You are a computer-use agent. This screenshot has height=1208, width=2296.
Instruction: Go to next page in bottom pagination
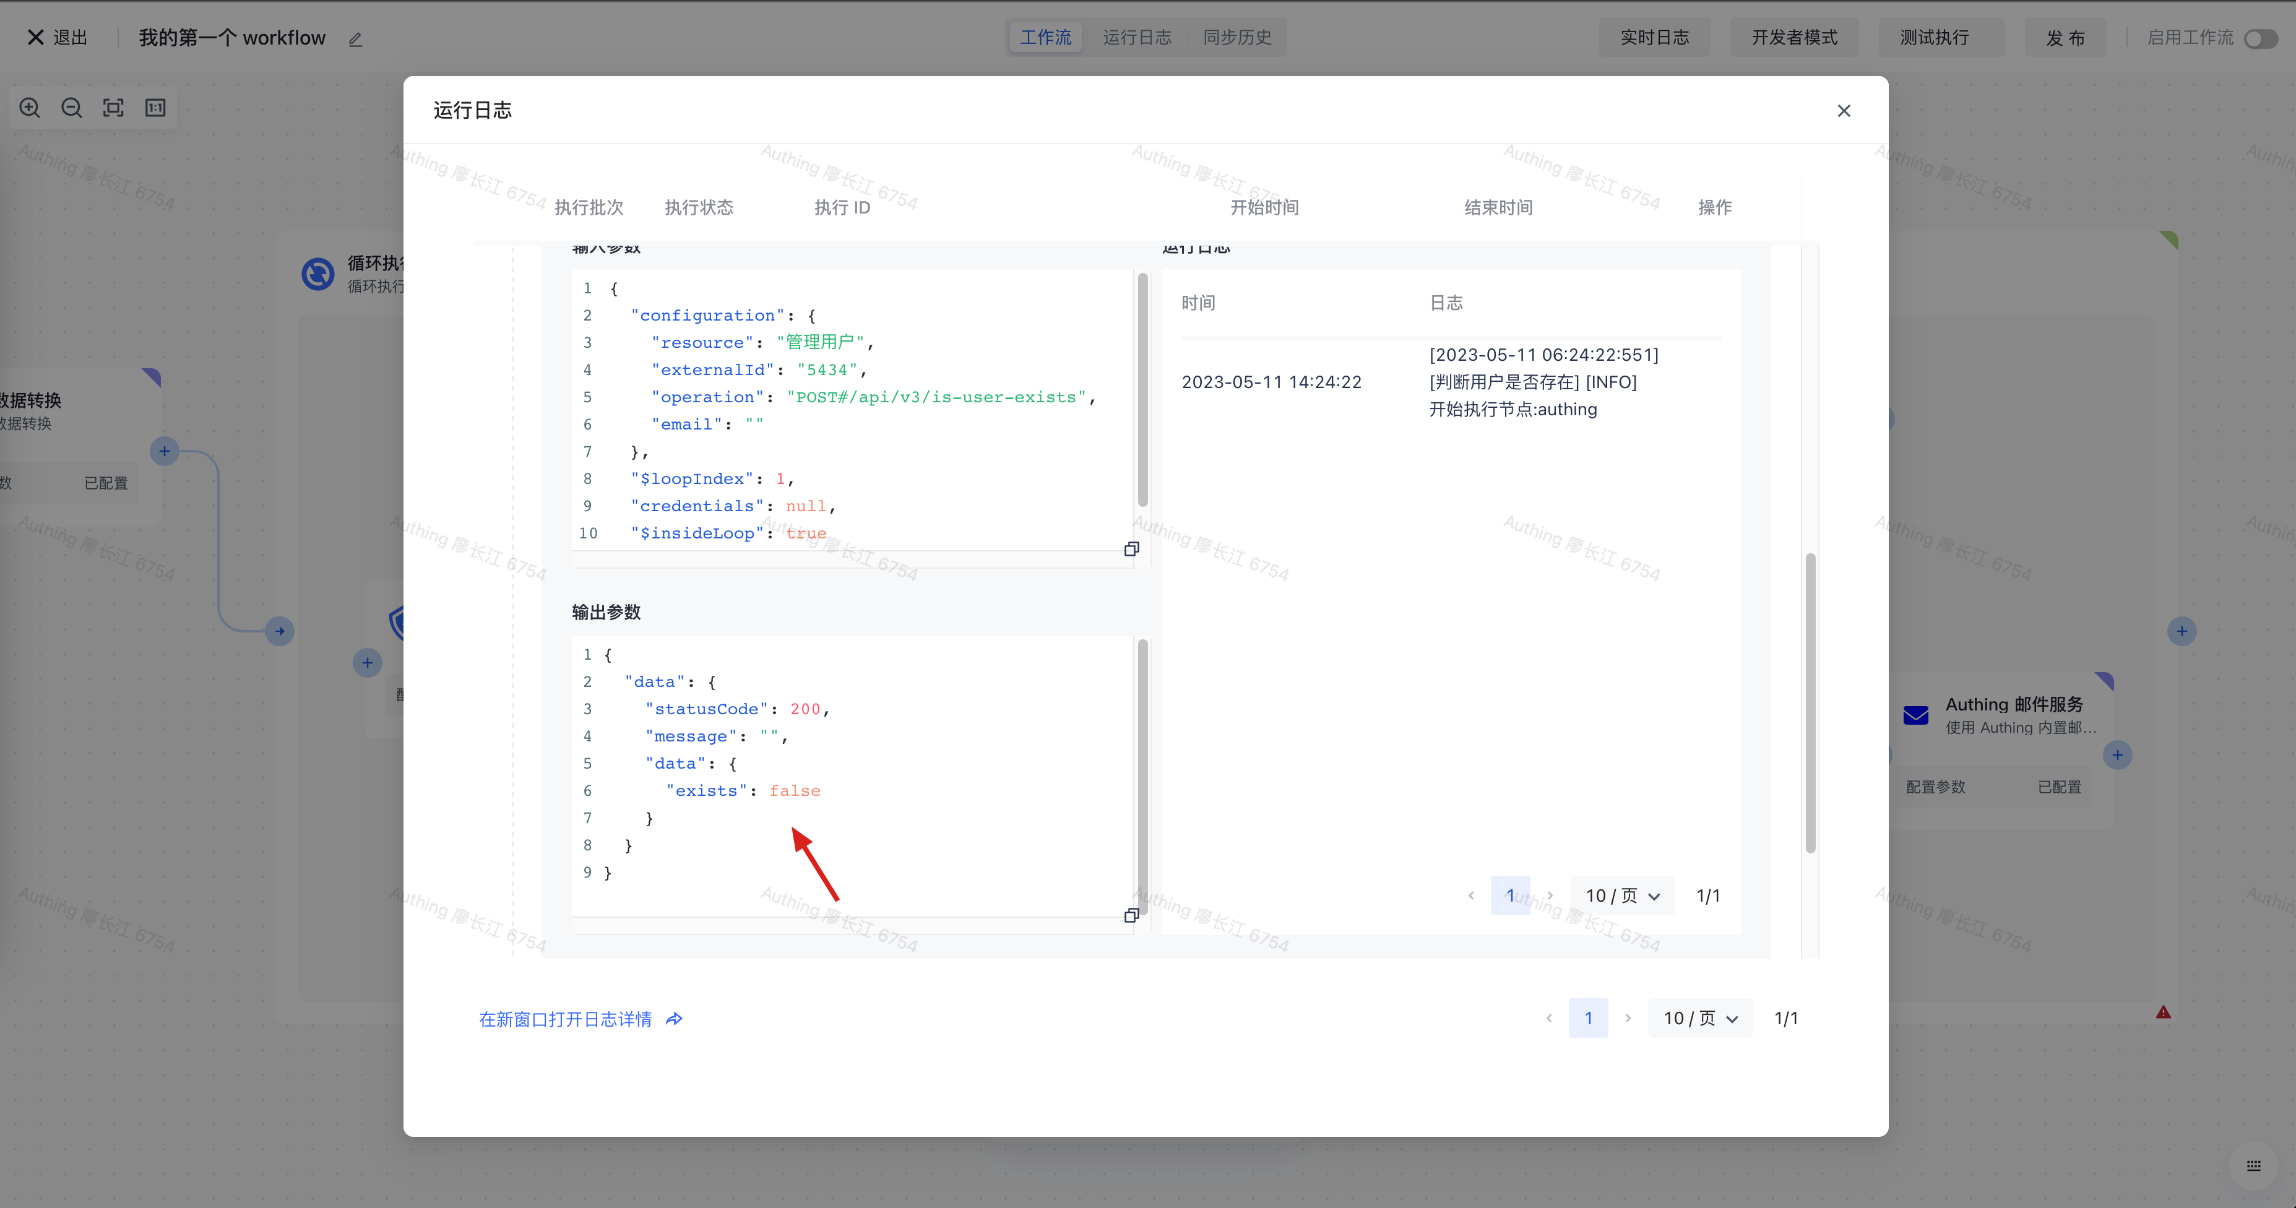click(x=1628, y=1018)
